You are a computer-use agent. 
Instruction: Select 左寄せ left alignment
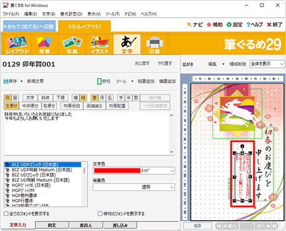[x=11, y=106]
